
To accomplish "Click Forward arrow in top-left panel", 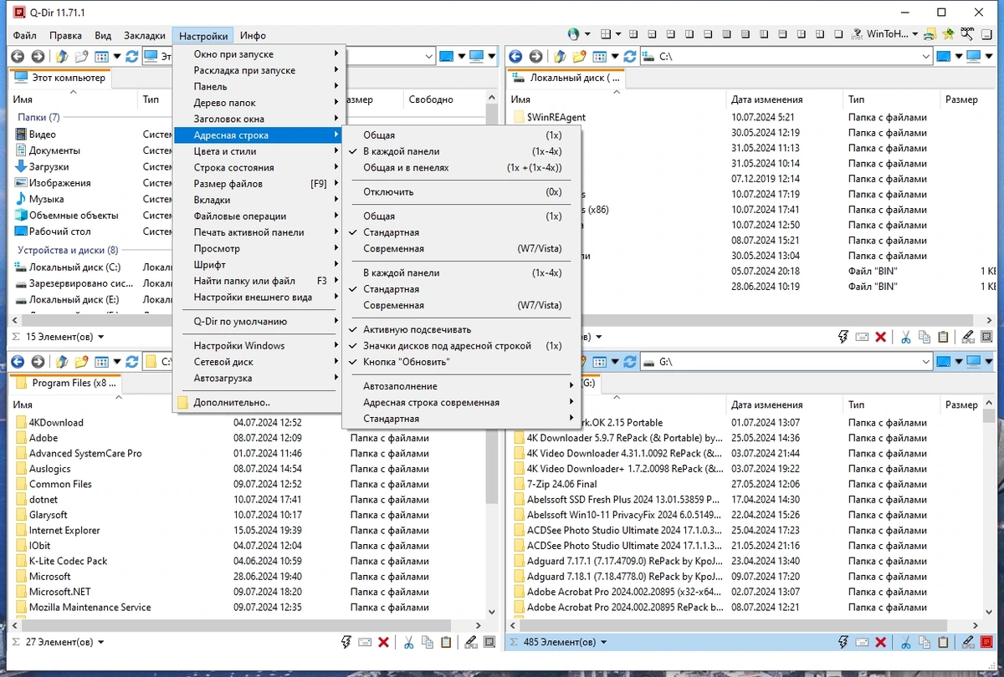I will (38, 57).
